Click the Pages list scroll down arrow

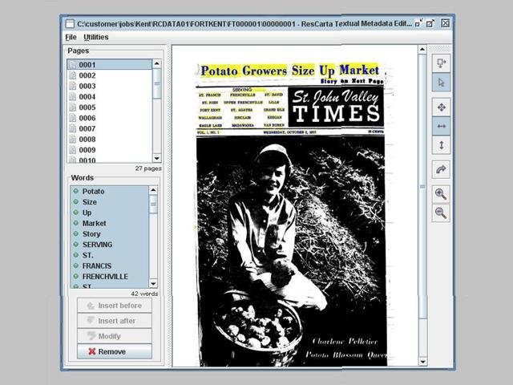coord(156,158)
